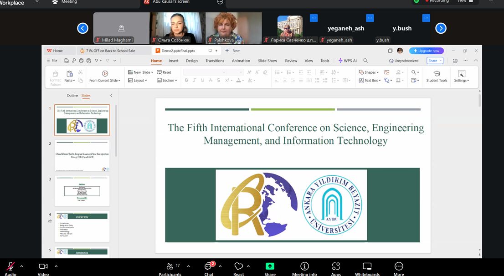Open the Slide Show tab
Image resolution: width=504 pixels, height=276 pixels.
click(x=267, y=61)
